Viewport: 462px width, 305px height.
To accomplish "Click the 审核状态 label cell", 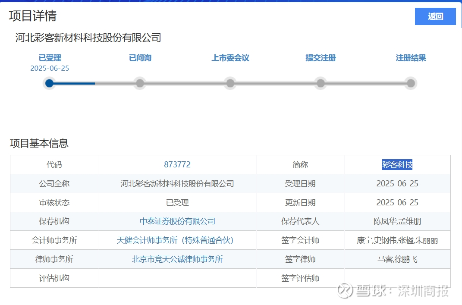I will pos(54,202).
